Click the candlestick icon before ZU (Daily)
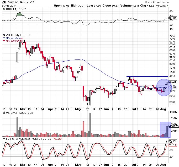The width and height of the screenshot is (179, 167). tap(4, 35)
